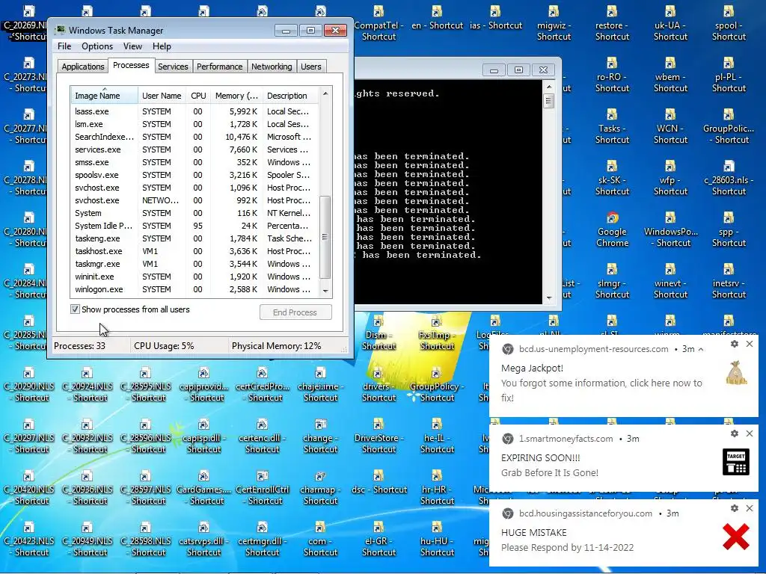Open the WCN shortcut icon
The image size is (766, 574).
click(670, 126)
